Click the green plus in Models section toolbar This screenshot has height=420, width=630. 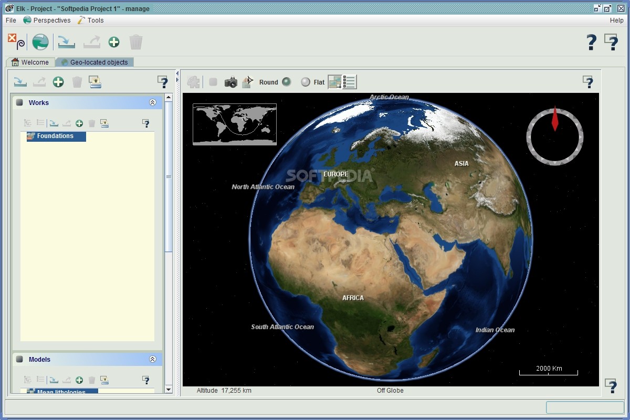(79, 380)
